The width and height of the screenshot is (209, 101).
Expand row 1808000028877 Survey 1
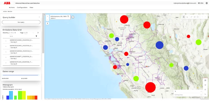(x=6, y=57)
